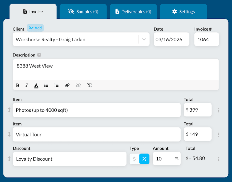Viewport: 232px width, 182px height.
Task: Switch to the Samples tab
Action: (x=83, y=11)
